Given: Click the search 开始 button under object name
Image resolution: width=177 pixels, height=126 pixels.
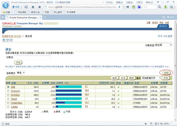Looking at the screenshot, I should [18, 62].
